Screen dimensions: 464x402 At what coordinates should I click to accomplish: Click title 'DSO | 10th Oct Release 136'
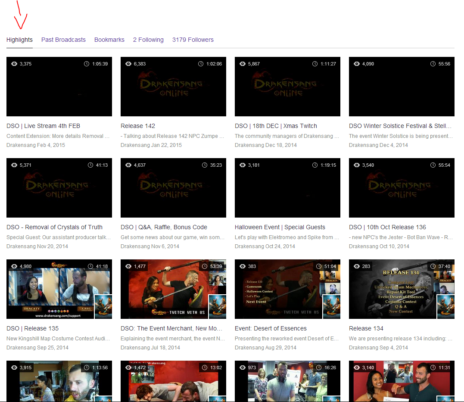pos(387,227)
